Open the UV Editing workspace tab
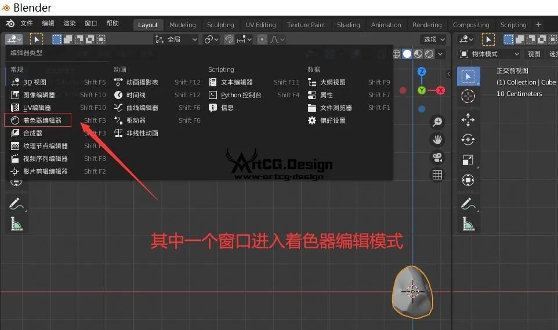 point(260,25)
